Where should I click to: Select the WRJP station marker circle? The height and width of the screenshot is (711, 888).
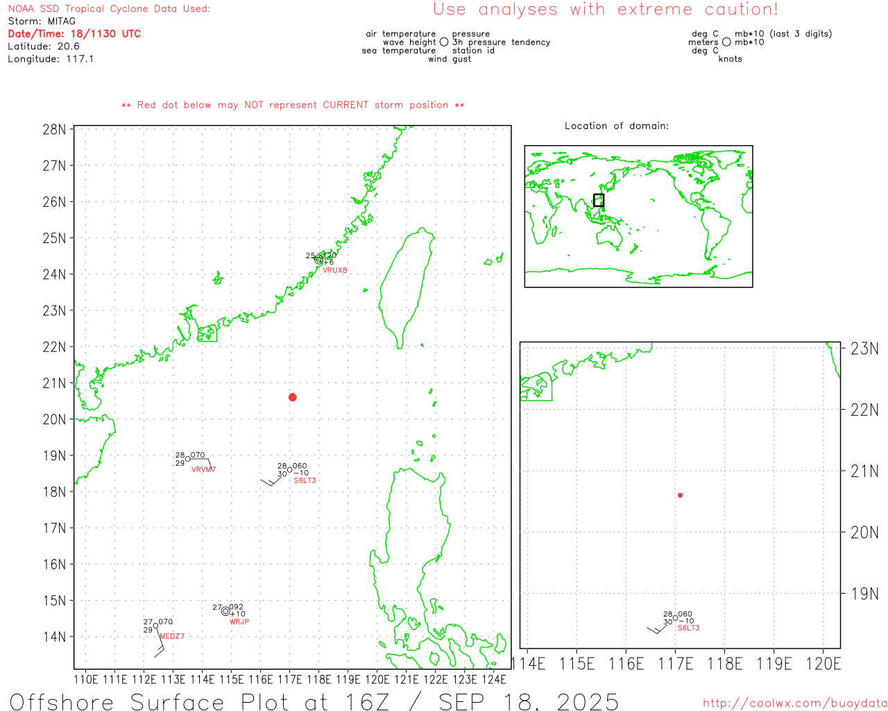pos(225,611)
